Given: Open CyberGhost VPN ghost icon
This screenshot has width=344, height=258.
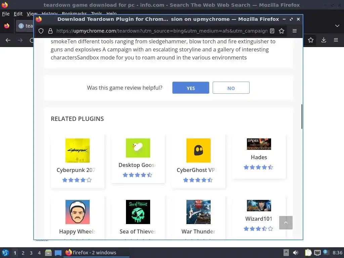Looking at the screenshot, I should pos(199,150).
